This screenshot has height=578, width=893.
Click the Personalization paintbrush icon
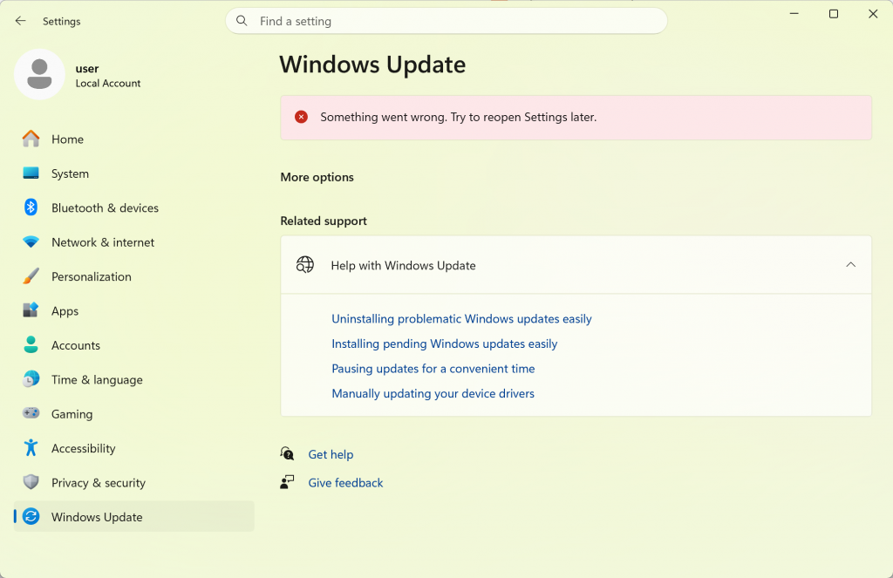[x=31, y=276]
